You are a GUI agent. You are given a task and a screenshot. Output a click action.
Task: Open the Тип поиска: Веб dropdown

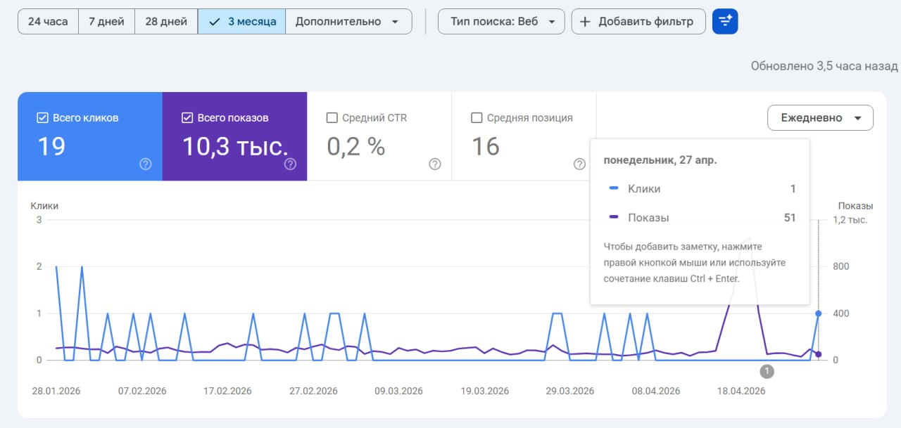501,22
